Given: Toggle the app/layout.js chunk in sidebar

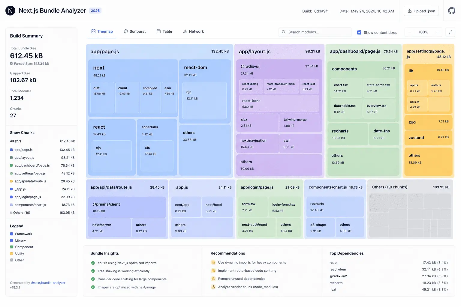Looking at the screenshot, I should tap(42, 158).
